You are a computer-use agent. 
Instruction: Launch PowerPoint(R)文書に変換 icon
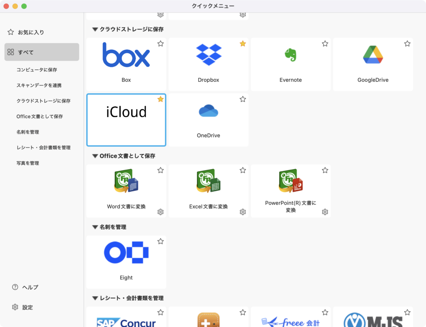tap(290, 181)
